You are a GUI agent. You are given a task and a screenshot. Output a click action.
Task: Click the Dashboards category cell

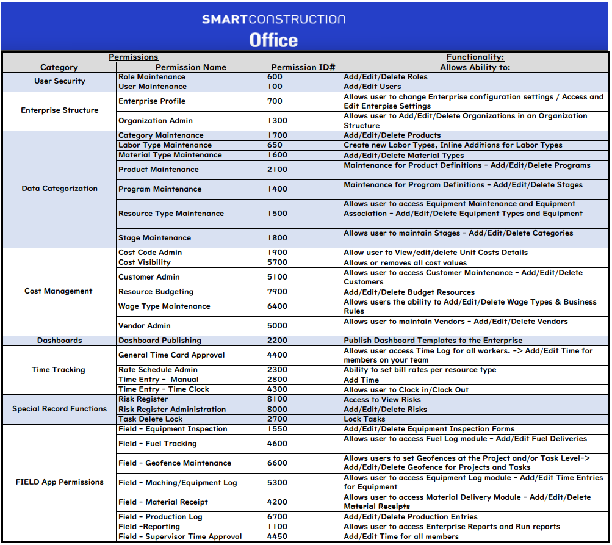[59, 341]
